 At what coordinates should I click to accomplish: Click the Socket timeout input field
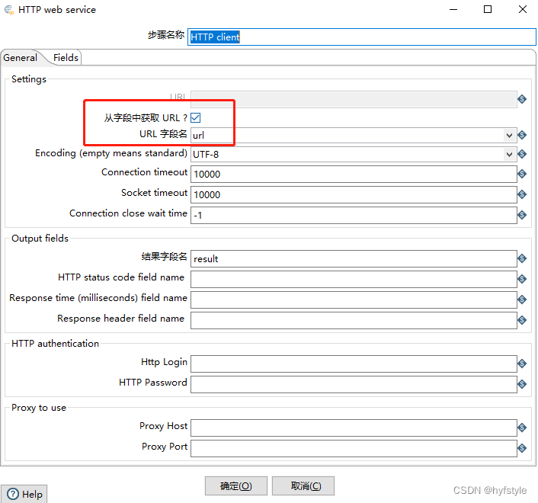(354, 195)
